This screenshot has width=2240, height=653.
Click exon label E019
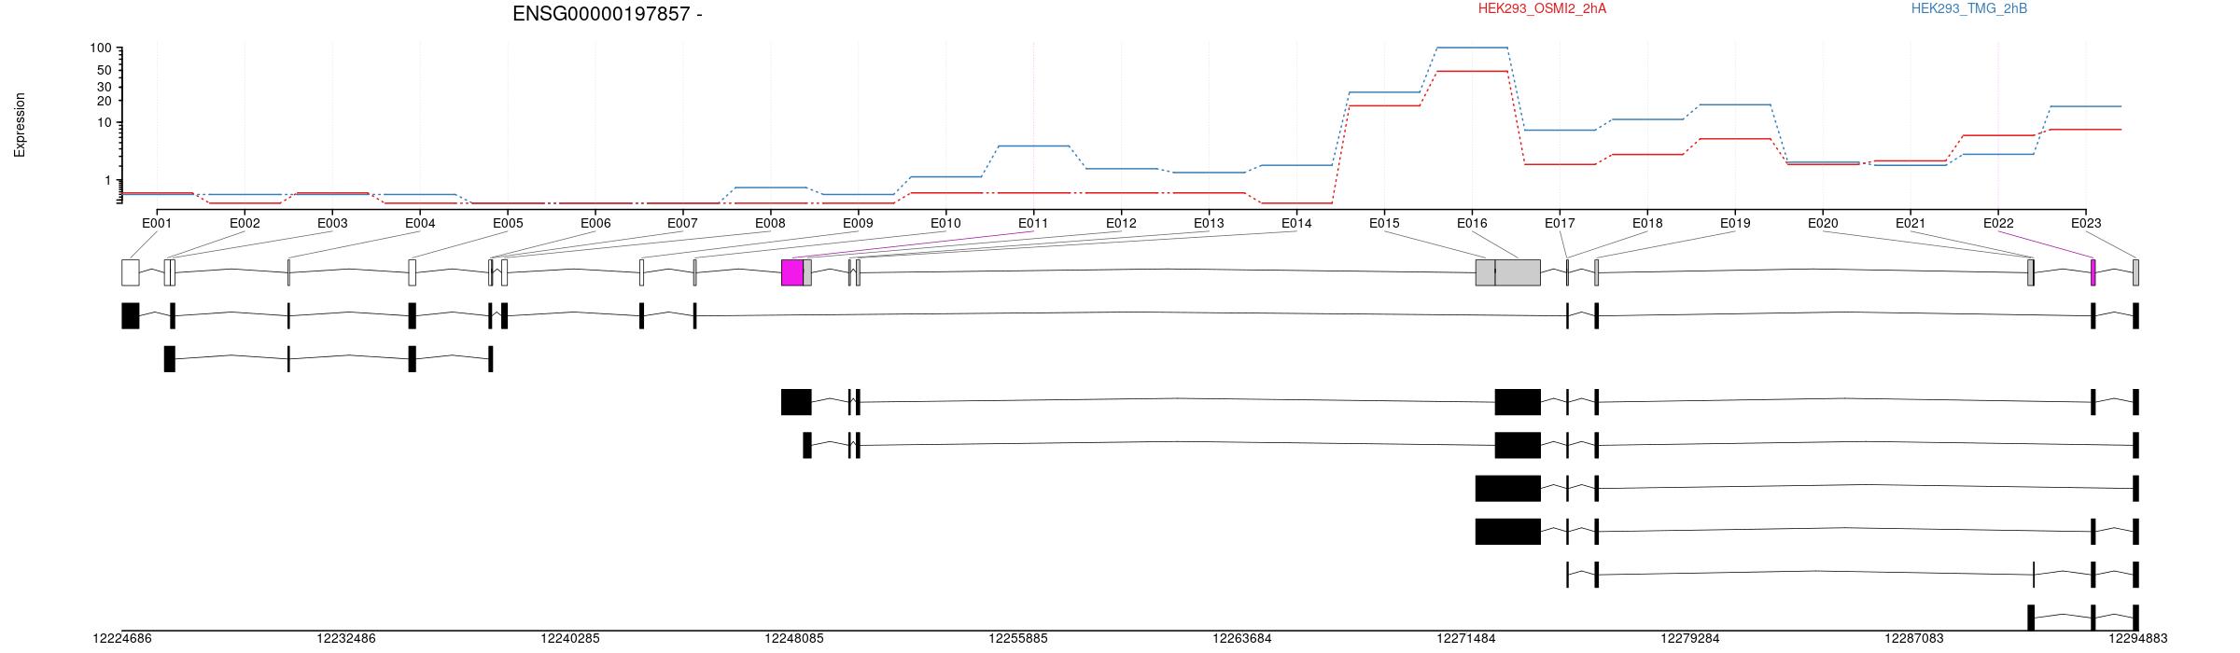[x=1735, y=223]
